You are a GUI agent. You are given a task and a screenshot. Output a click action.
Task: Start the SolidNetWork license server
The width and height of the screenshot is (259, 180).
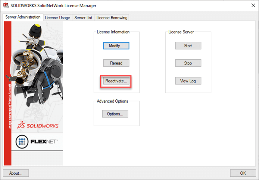click(x=188, y=46)
